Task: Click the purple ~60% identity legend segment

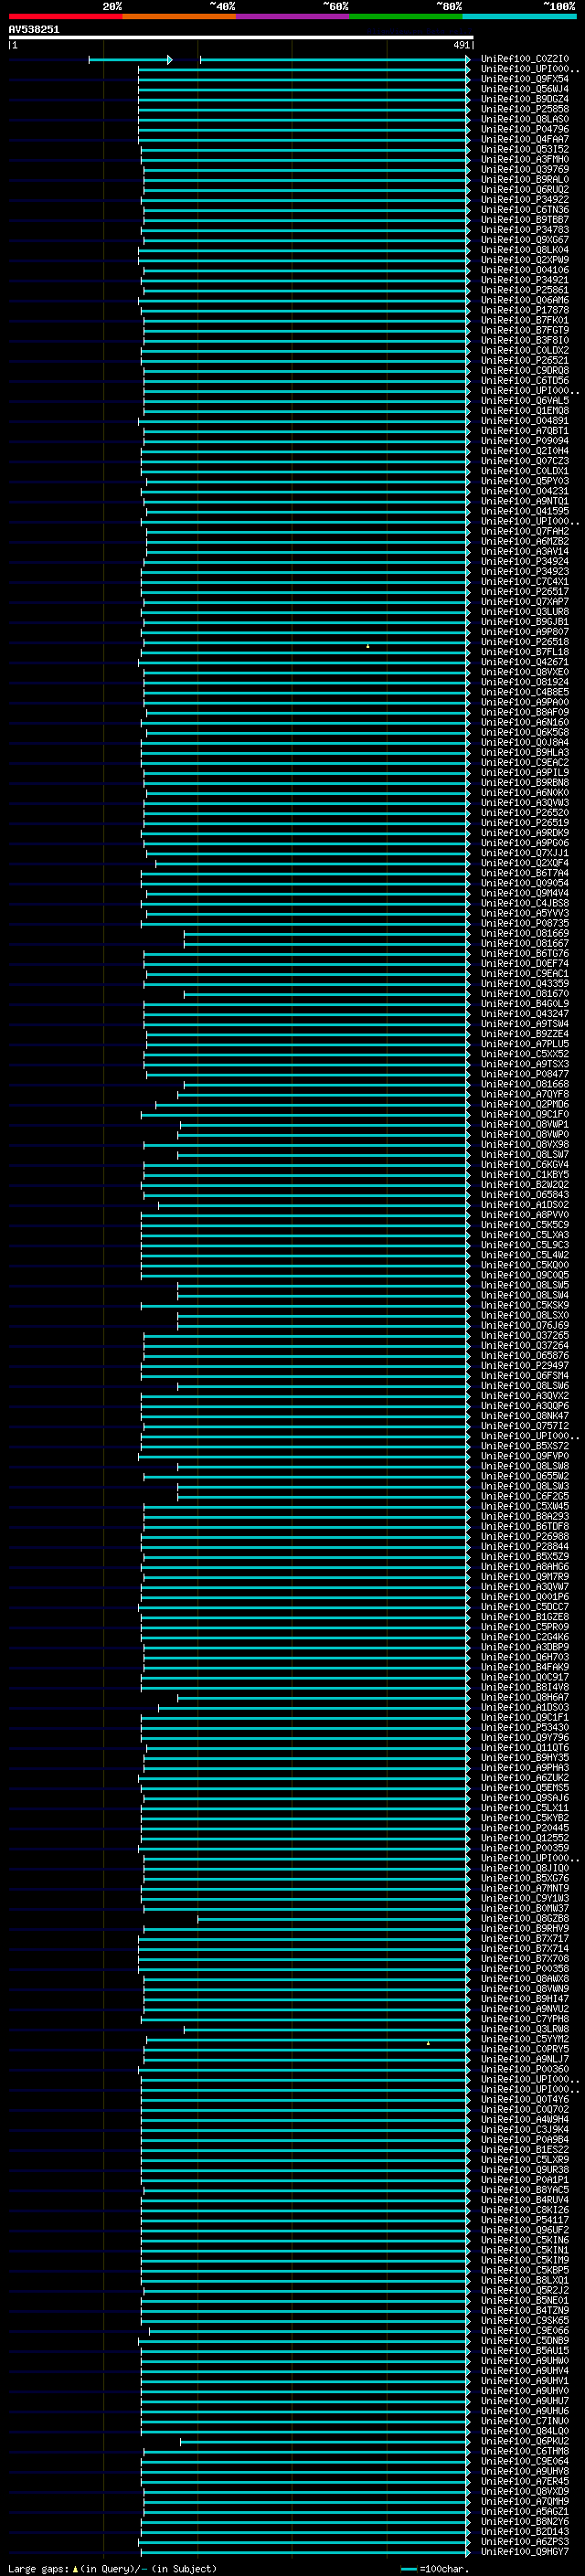Action: (292, 16)
